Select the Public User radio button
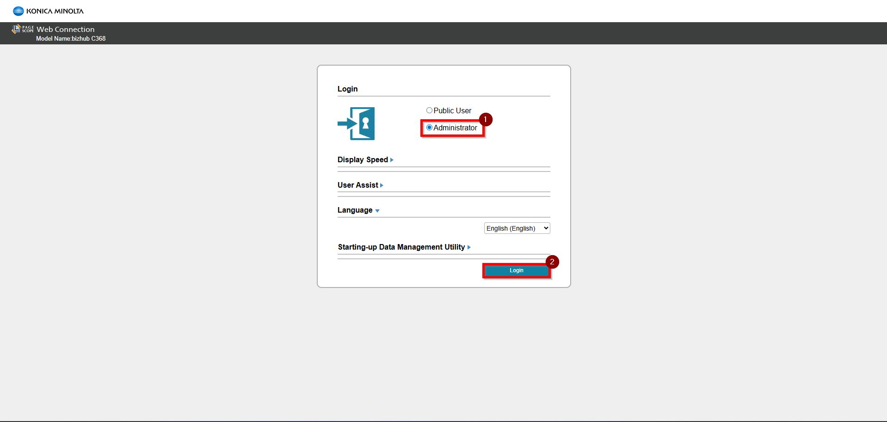Viewport: 887px width, 422px height. 429,110
